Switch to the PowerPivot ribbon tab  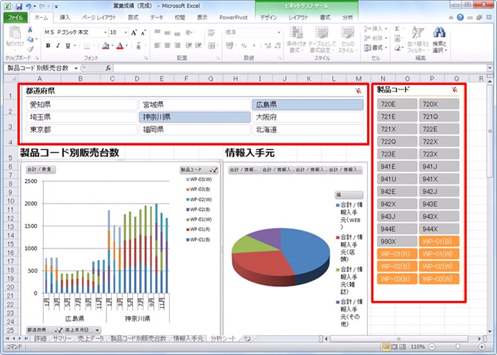coord(234,17)
